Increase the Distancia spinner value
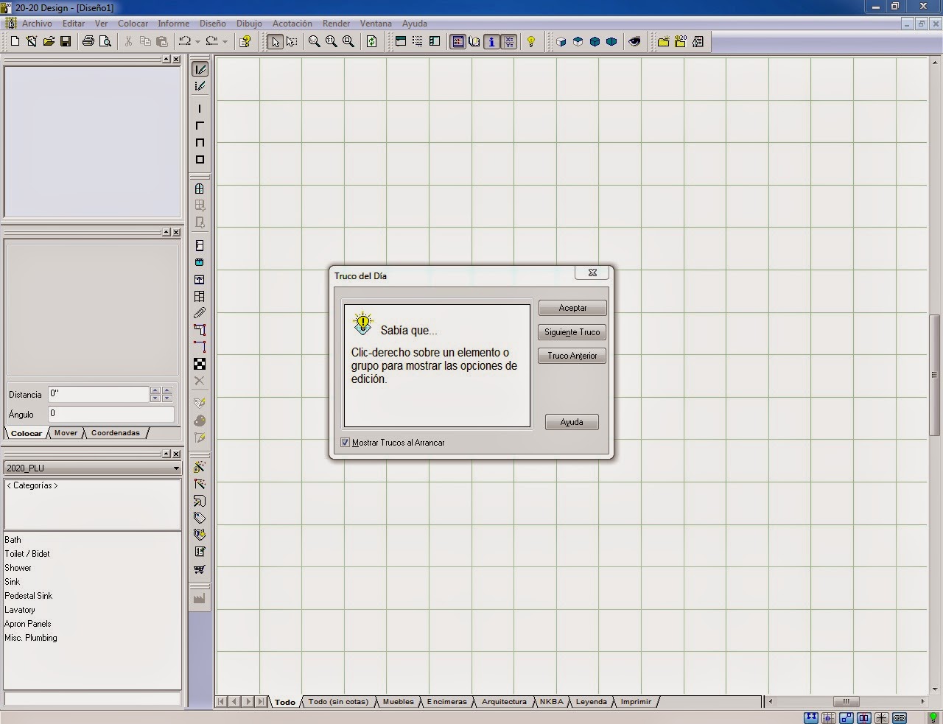 pyautogui.click(x=155, y=390)
